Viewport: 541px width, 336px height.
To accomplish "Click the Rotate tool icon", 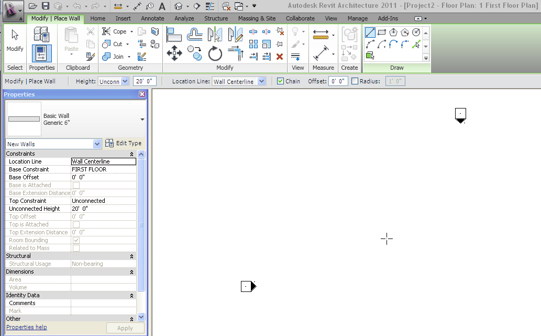I will [215, 53].
